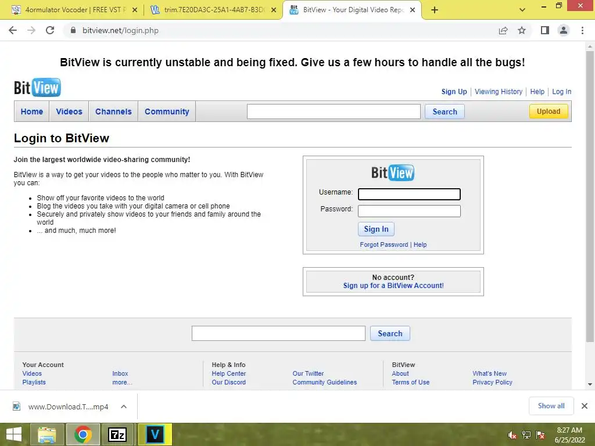The height and width of the screenshot is (446, 595).
Task: Open Community Guidelines link
Action: [x=325, y=382]
